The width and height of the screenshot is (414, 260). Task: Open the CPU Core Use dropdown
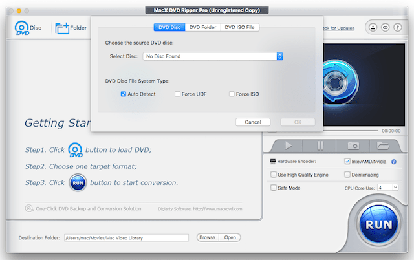pos(387,188)
